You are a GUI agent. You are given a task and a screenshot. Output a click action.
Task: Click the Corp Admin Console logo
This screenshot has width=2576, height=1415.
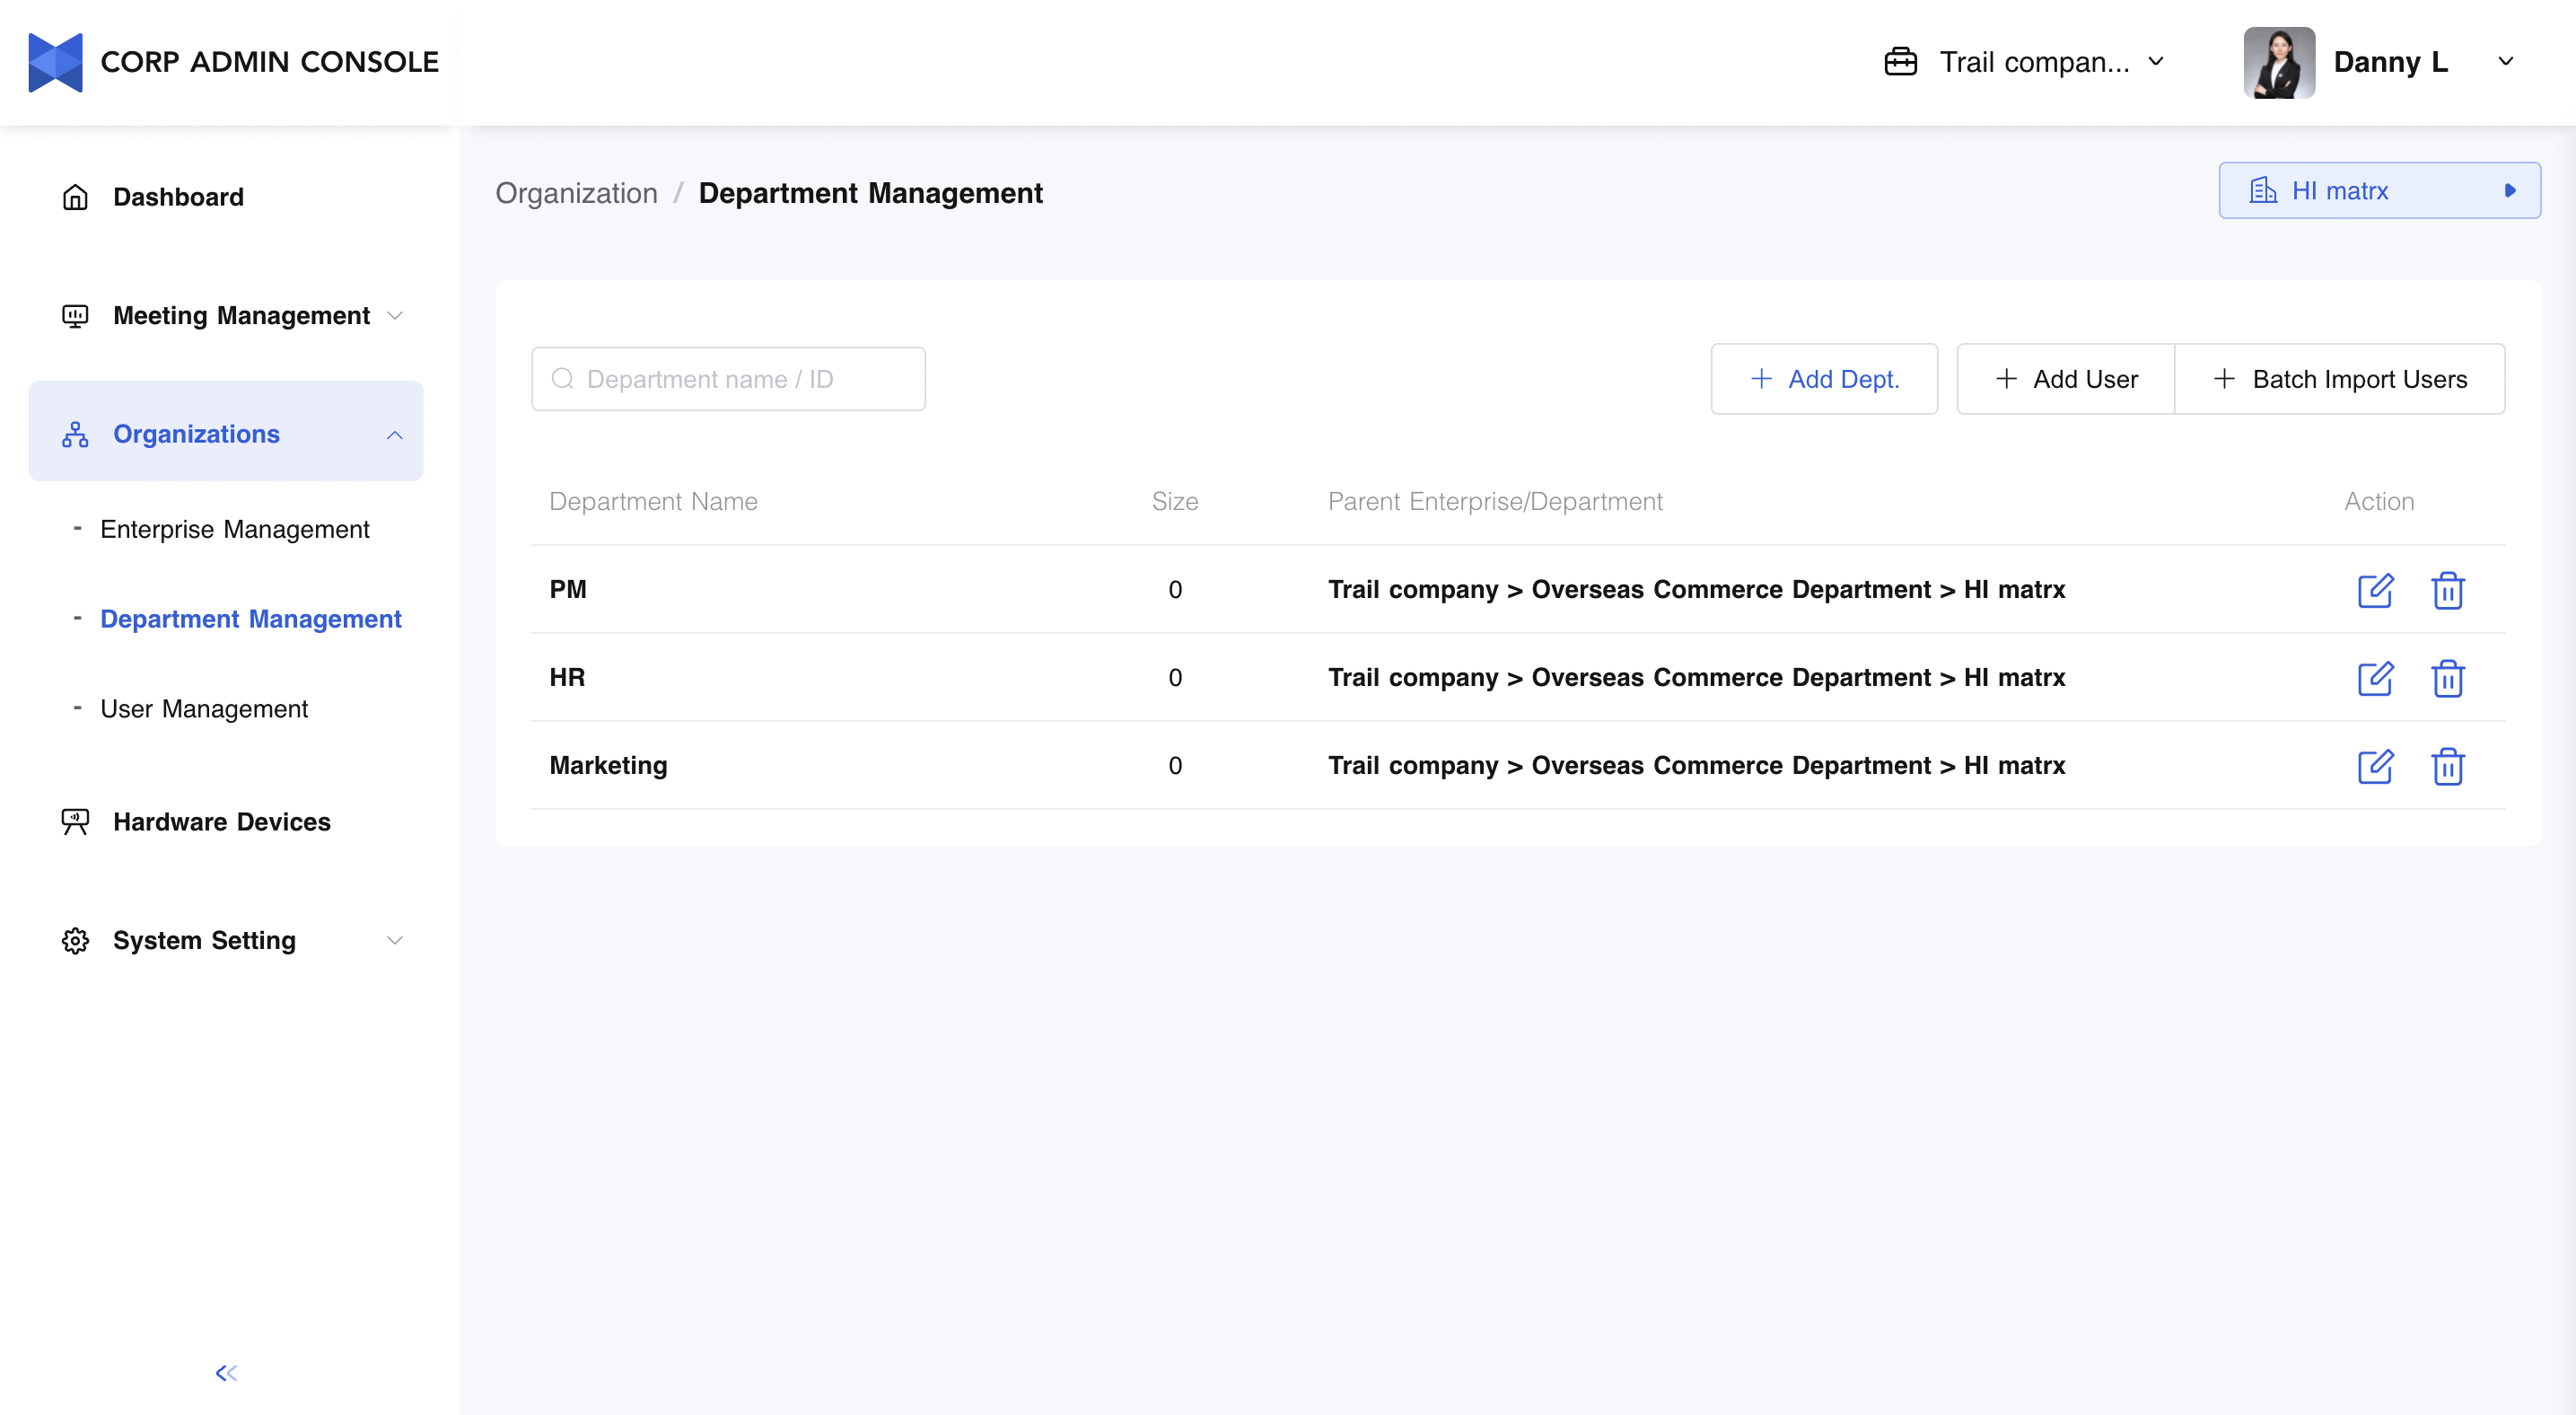coord(56,62)
